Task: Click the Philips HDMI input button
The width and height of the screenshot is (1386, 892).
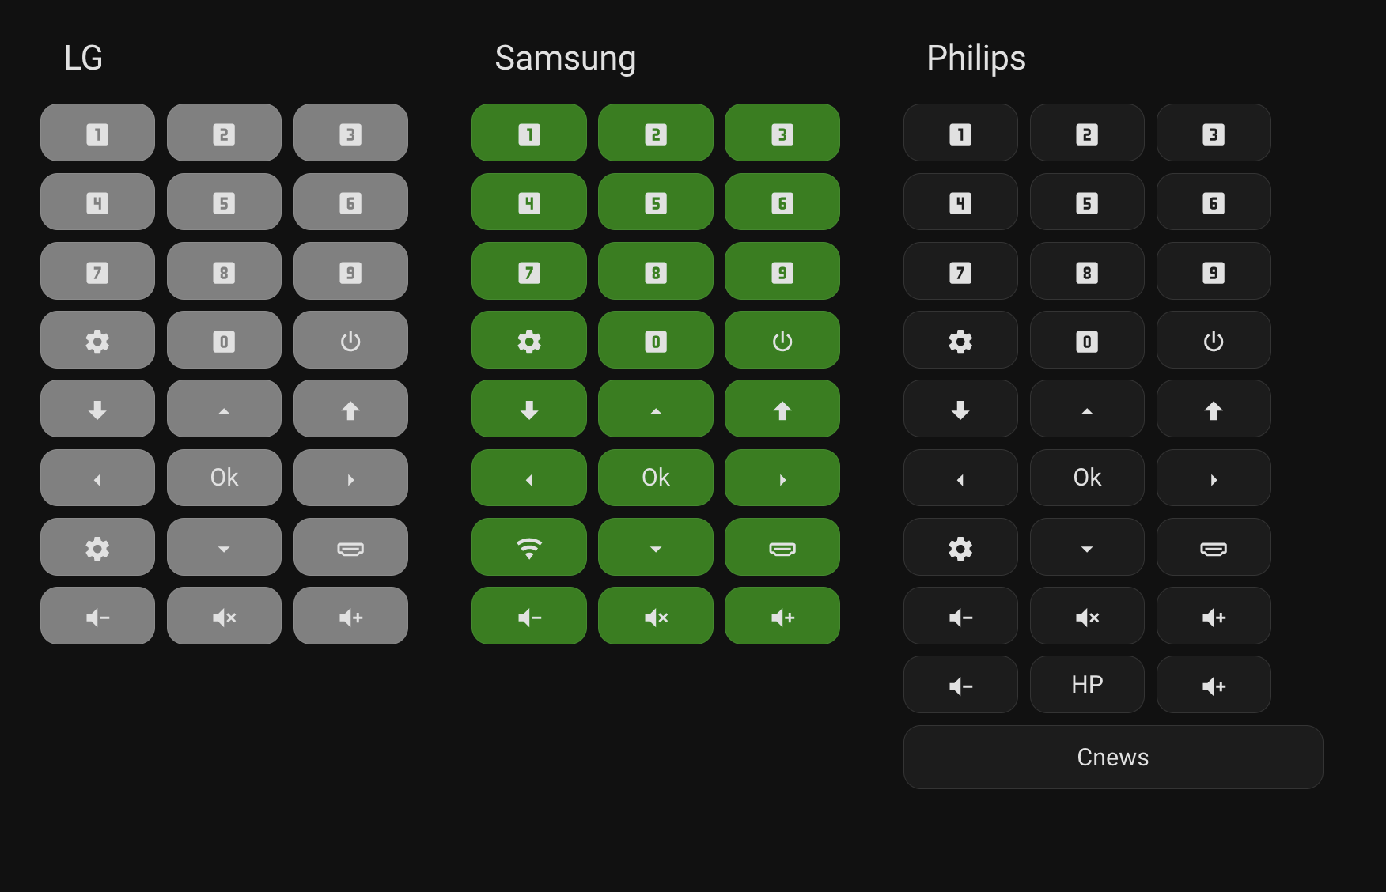Action: [1213, 547]
